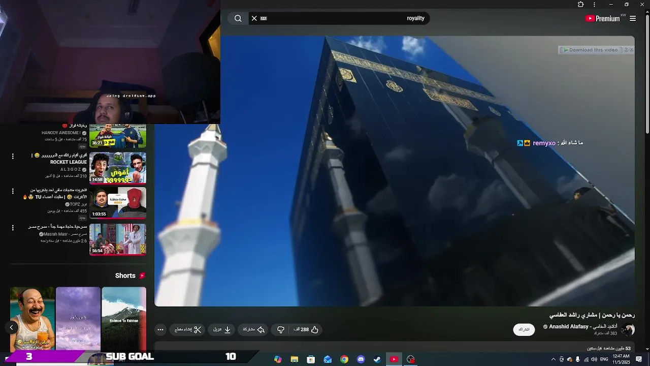Expand the system tray hidden icons chevron

pyautogui.click(x=553, y=359)
